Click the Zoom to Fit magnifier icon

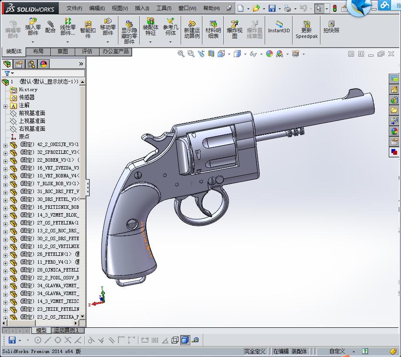pos(181,54)
